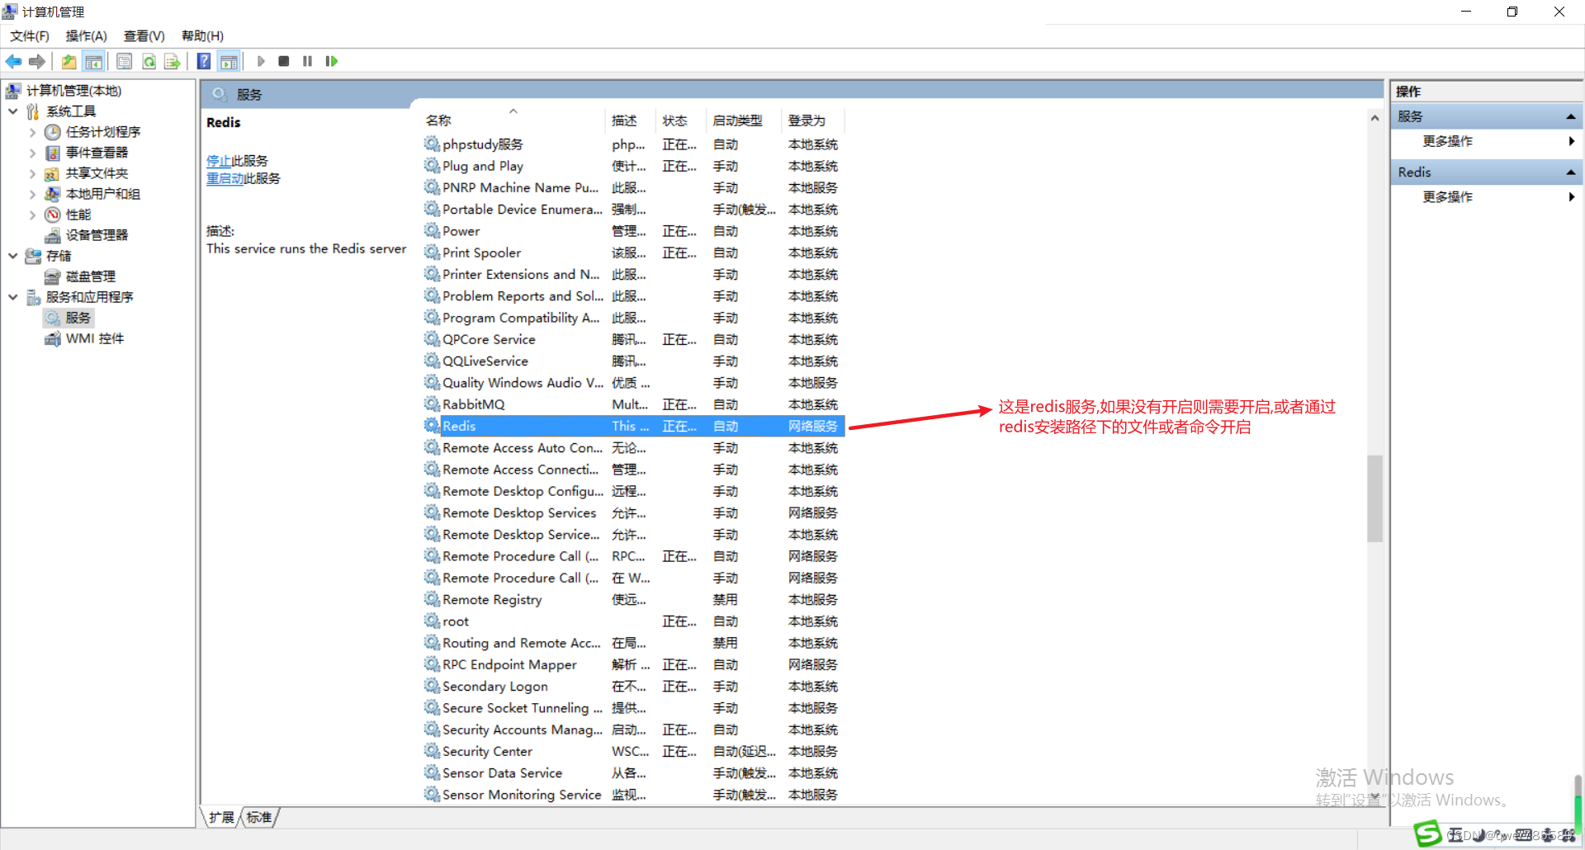This screenshot has height=850, width=1585.
Task: Select the QPCore Service row
Action: [633, 339]
